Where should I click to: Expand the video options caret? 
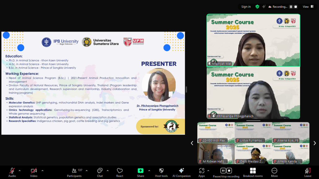point(42,171)
